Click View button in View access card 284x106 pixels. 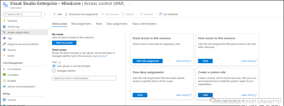tap(206, 61)
